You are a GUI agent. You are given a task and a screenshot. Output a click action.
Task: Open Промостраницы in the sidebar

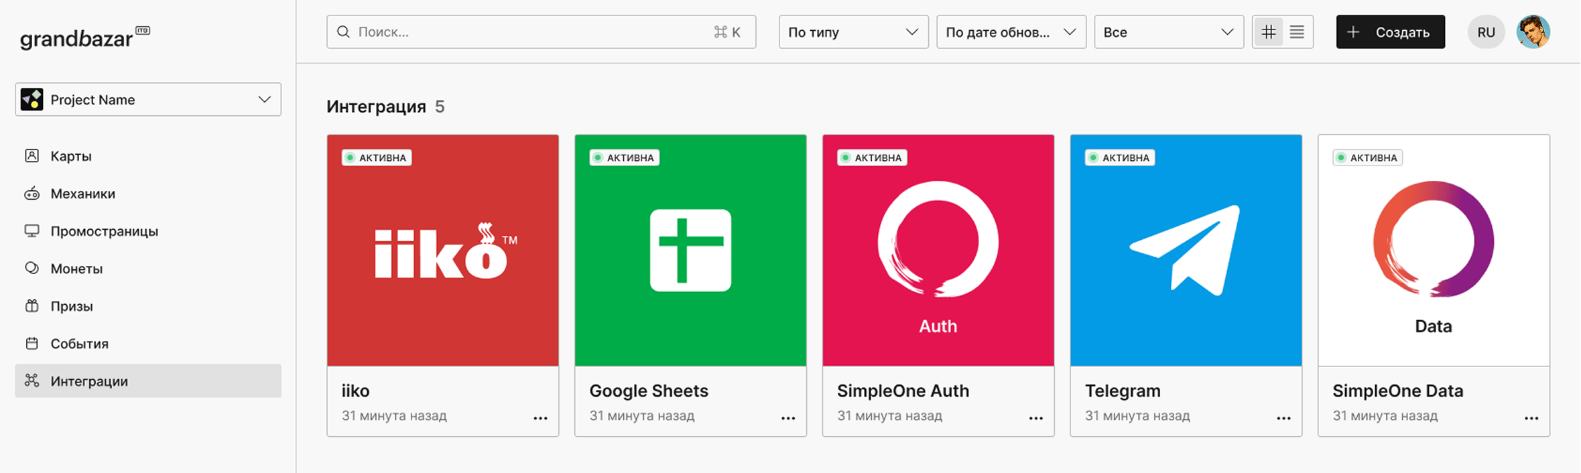tap(148, 231)
